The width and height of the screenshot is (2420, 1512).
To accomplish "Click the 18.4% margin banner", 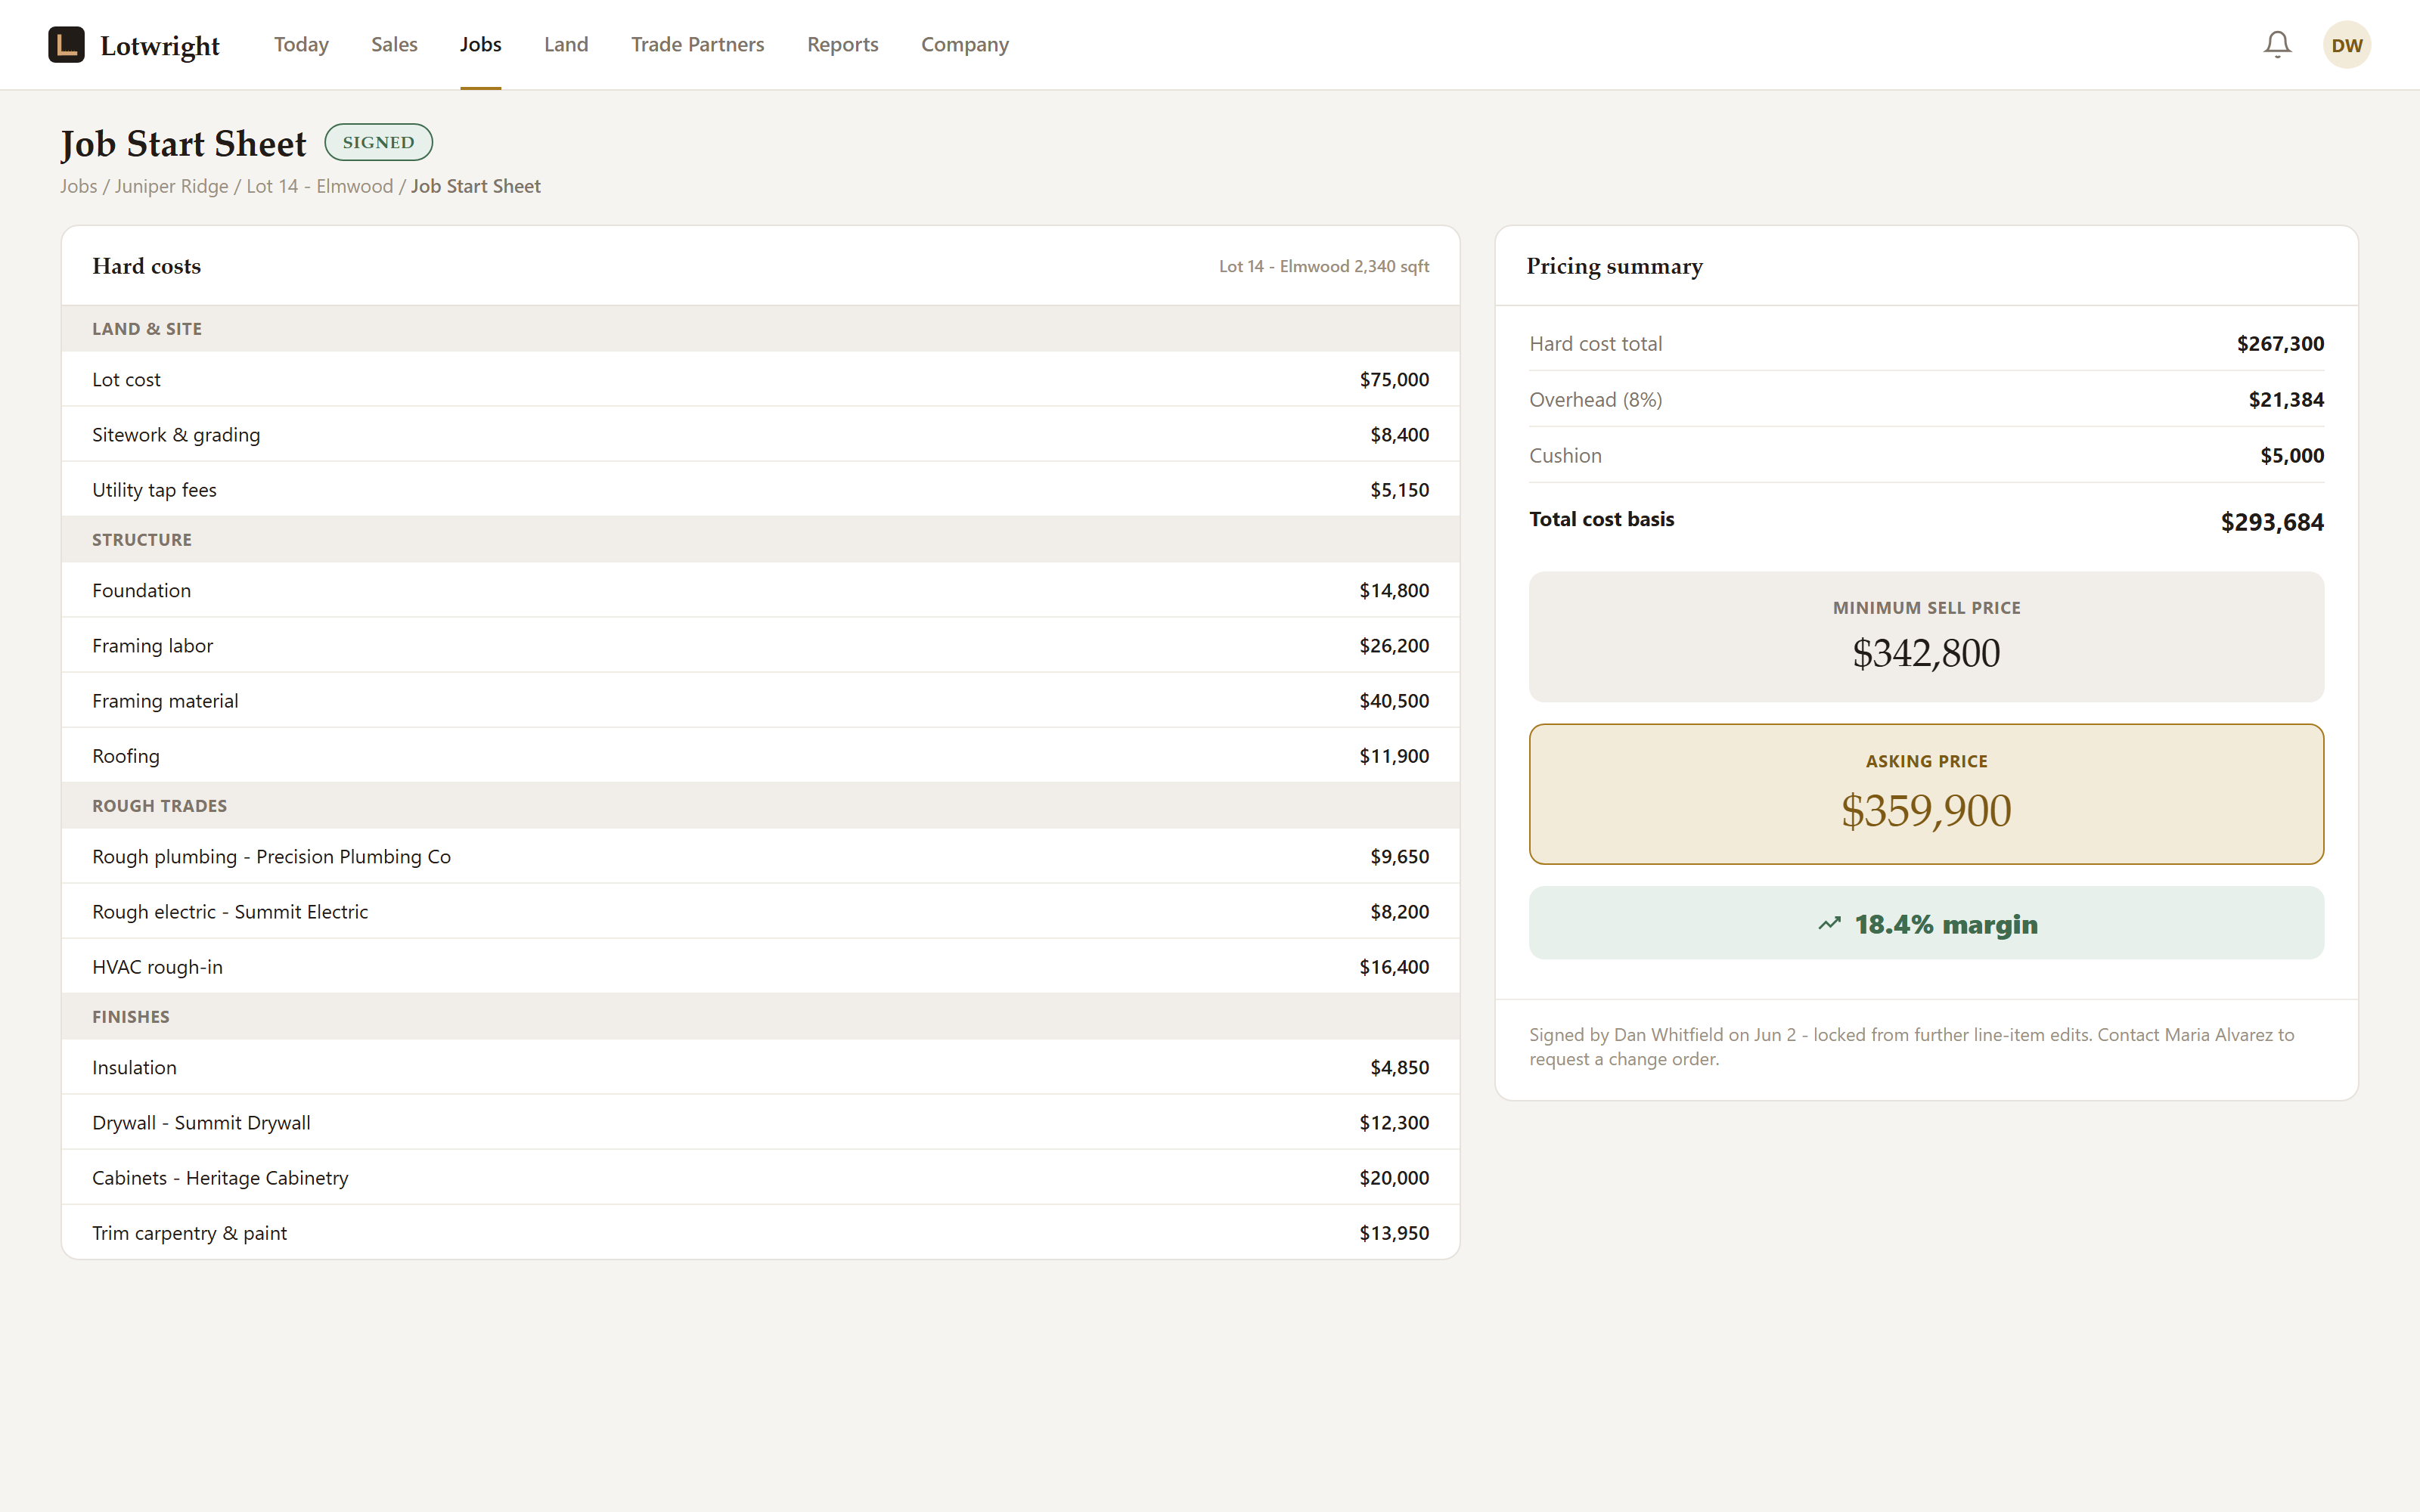I will click(x=1926, y=923).
